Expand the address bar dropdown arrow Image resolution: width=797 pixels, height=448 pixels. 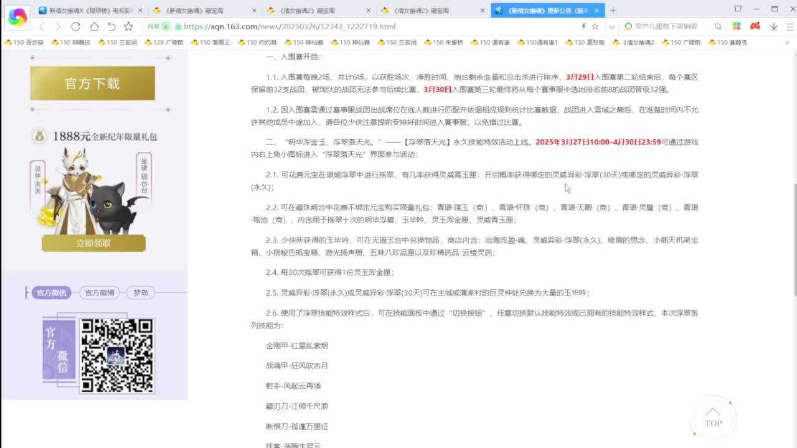click(612, 27)
